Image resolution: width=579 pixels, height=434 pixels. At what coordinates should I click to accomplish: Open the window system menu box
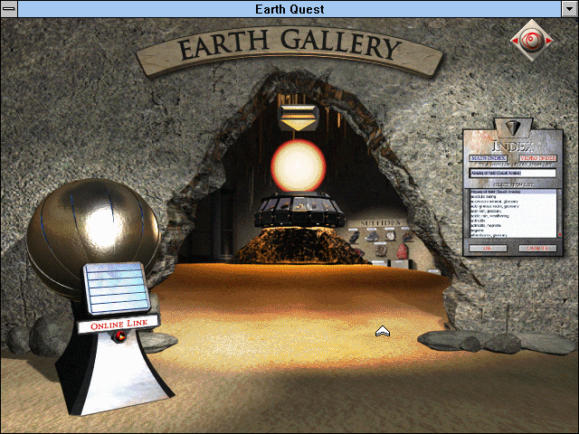[9, 9]
